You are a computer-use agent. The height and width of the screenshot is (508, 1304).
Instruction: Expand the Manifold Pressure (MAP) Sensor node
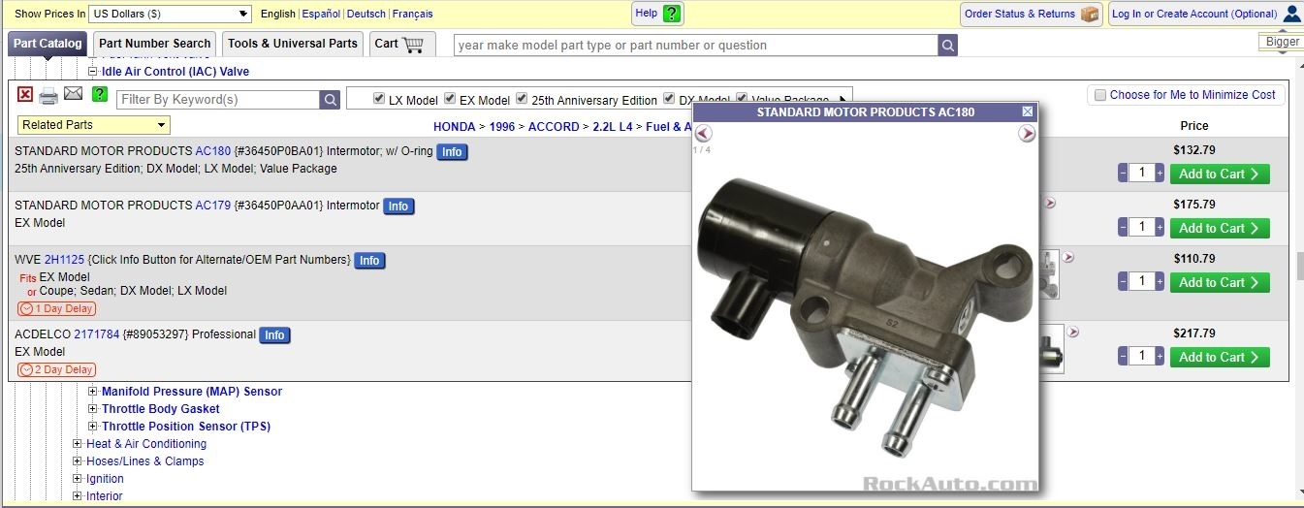[x=93, y=392]
